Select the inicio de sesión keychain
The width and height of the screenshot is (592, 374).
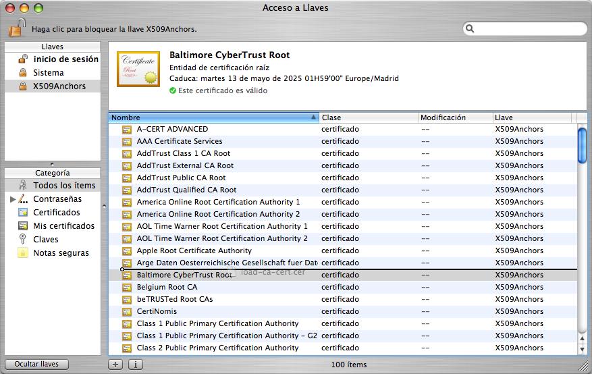coord(53,59)
